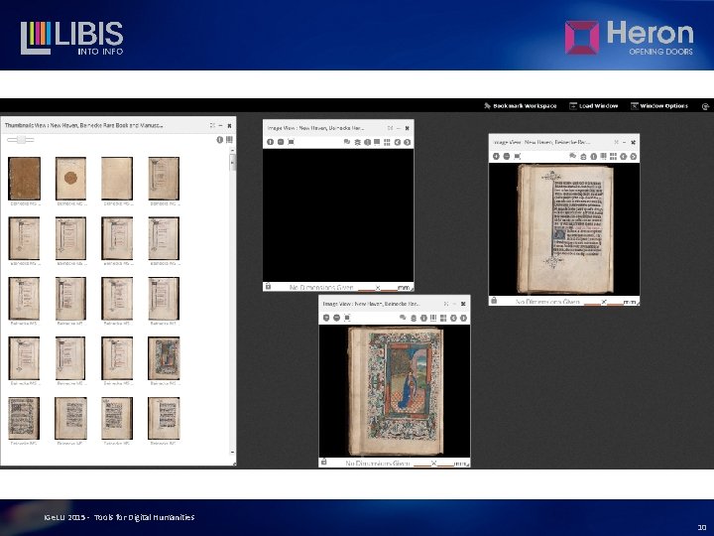714x536 pixels.
Task: Fit image to window in text page window
Action: [518, 157]
